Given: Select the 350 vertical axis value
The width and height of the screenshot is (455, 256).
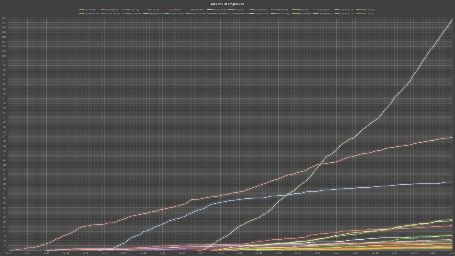Looking at the screenshot, I should [x=4, y=184].
